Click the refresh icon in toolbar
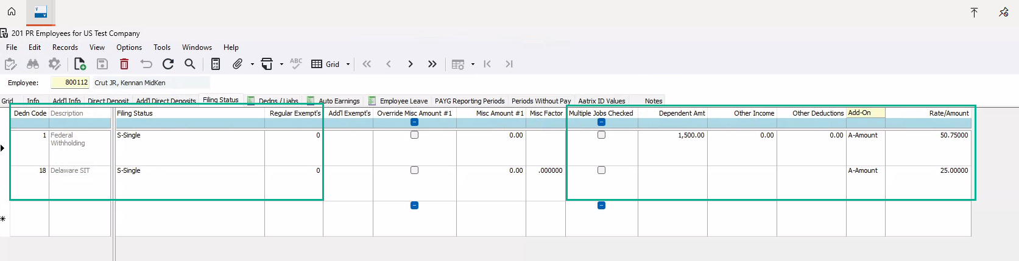The height and width of the screenshot is (261, 1019). point(168,64)
